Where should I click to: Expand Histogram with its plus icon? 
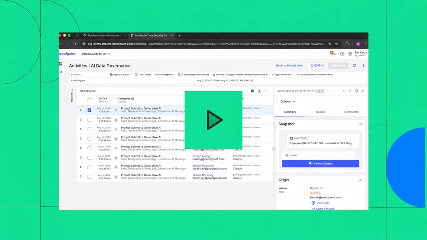tap(72, 80)
